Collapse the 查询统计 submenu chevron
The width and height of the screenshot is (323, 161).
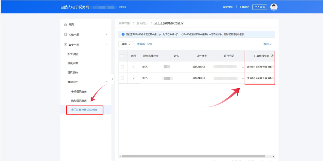pos(106,82)
